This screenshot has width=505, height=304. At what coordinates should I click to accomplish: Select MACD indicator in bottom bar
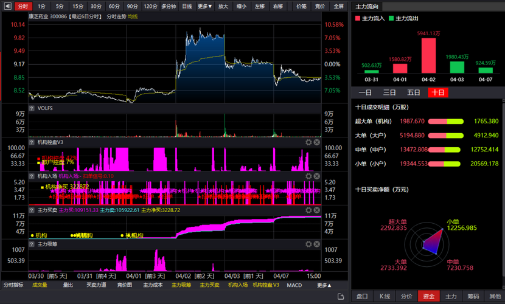click(x=294, y=285)
